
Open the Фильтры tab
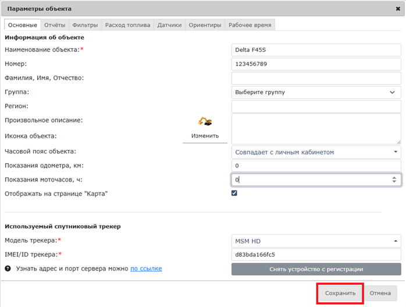[x=85, y=25]
